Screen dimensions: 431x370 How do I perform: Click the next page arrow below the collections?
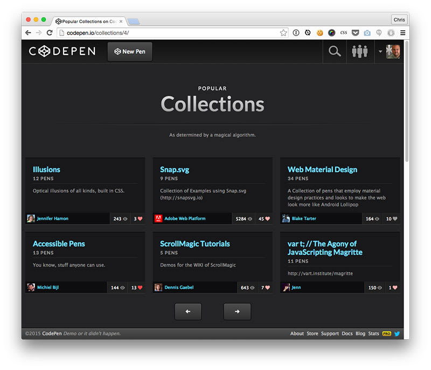[x=237, y=311]
